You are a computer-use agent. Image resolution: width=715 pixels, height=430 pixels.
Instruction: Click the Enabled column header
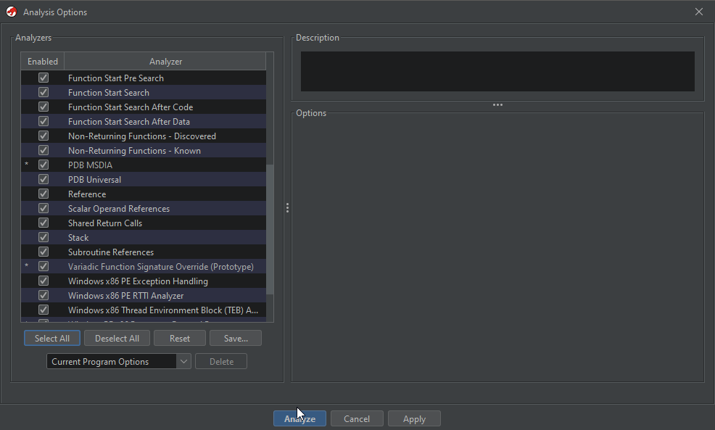[x=43, y=62]
